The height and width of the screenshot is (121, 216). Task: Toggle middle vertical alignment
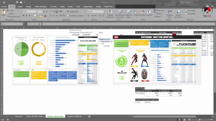(x=54, y=12)
